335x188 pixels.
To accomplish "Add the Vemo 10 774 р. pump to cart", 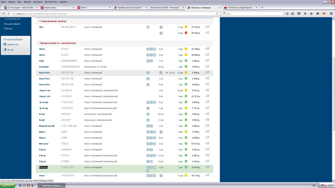I will pos(207,175).
